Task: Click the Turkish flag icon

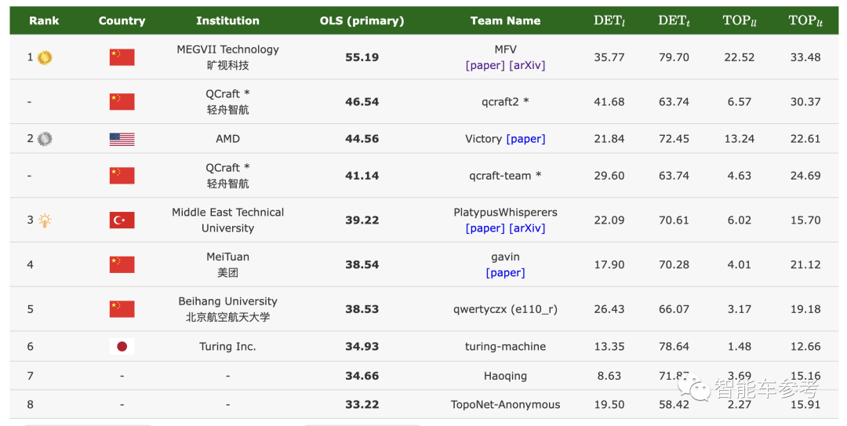Action: click(x=122, y=220)
